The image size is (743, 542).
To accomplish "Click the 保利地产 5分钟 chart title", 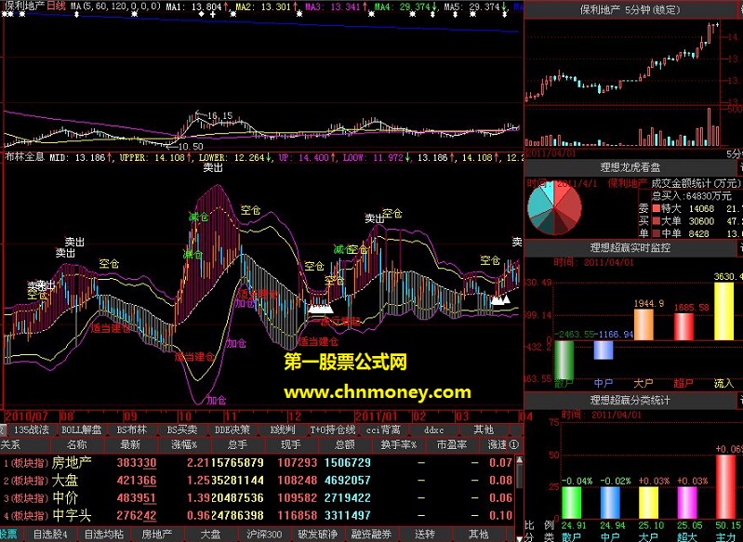I will [630, 9].
